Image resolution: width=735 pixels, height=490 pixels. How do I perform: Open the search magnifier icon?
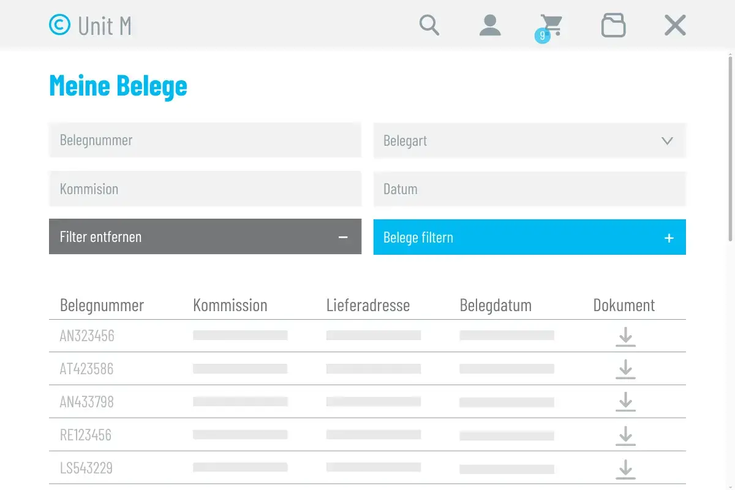point(429,25)
